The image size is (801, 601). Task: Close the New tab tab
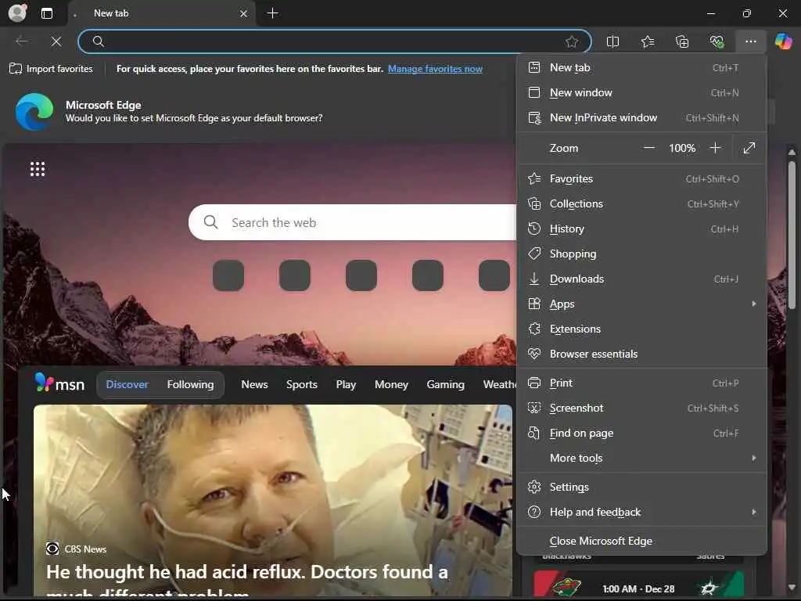pos(244,14)
